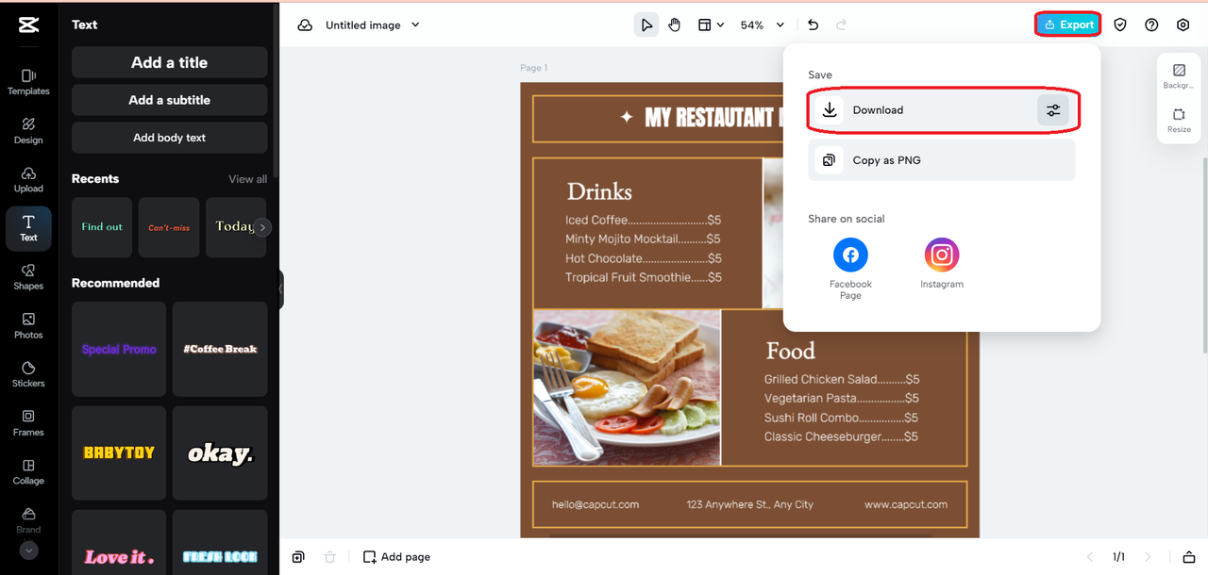Click the delete page trash icon

click(x=329, y=557)
